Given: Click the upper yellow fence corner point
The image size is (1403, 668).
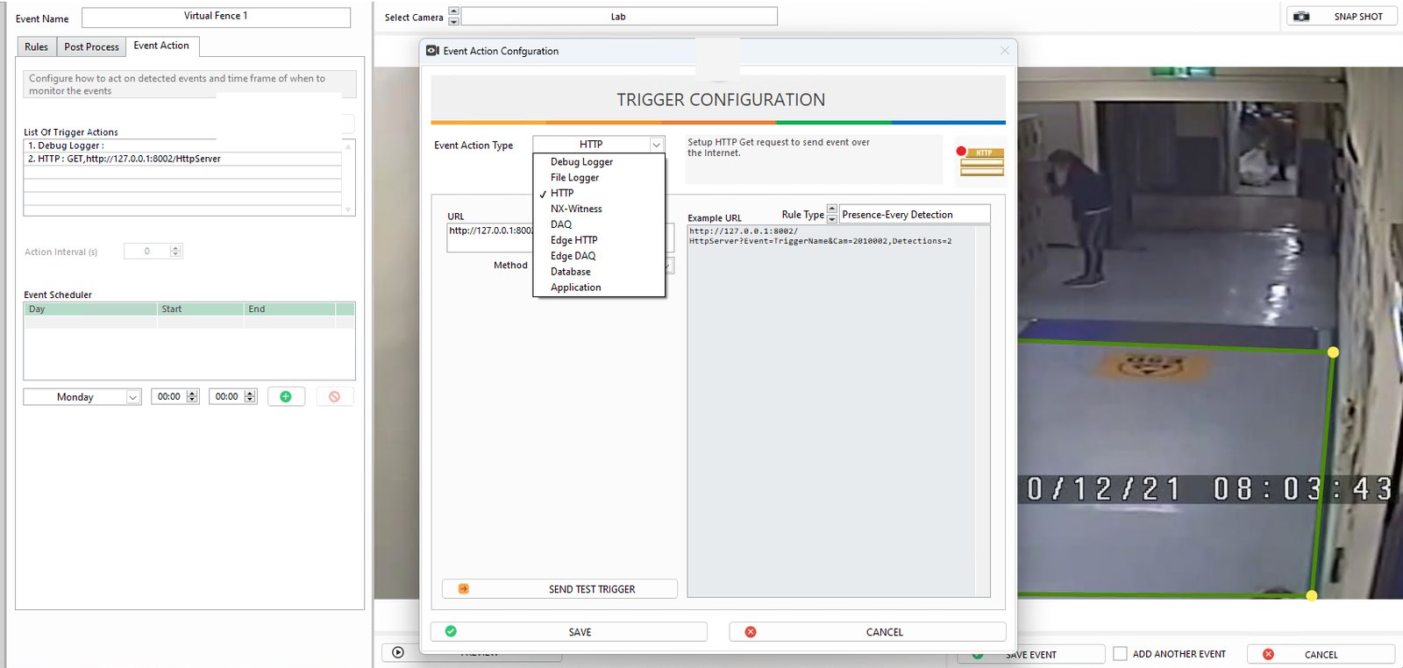Looking at the screenshot, I should 1333,352.
